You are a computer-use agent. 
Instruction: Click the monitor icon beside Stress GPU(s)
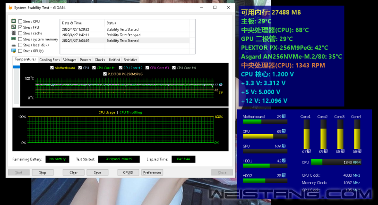(x=13, y=51)
